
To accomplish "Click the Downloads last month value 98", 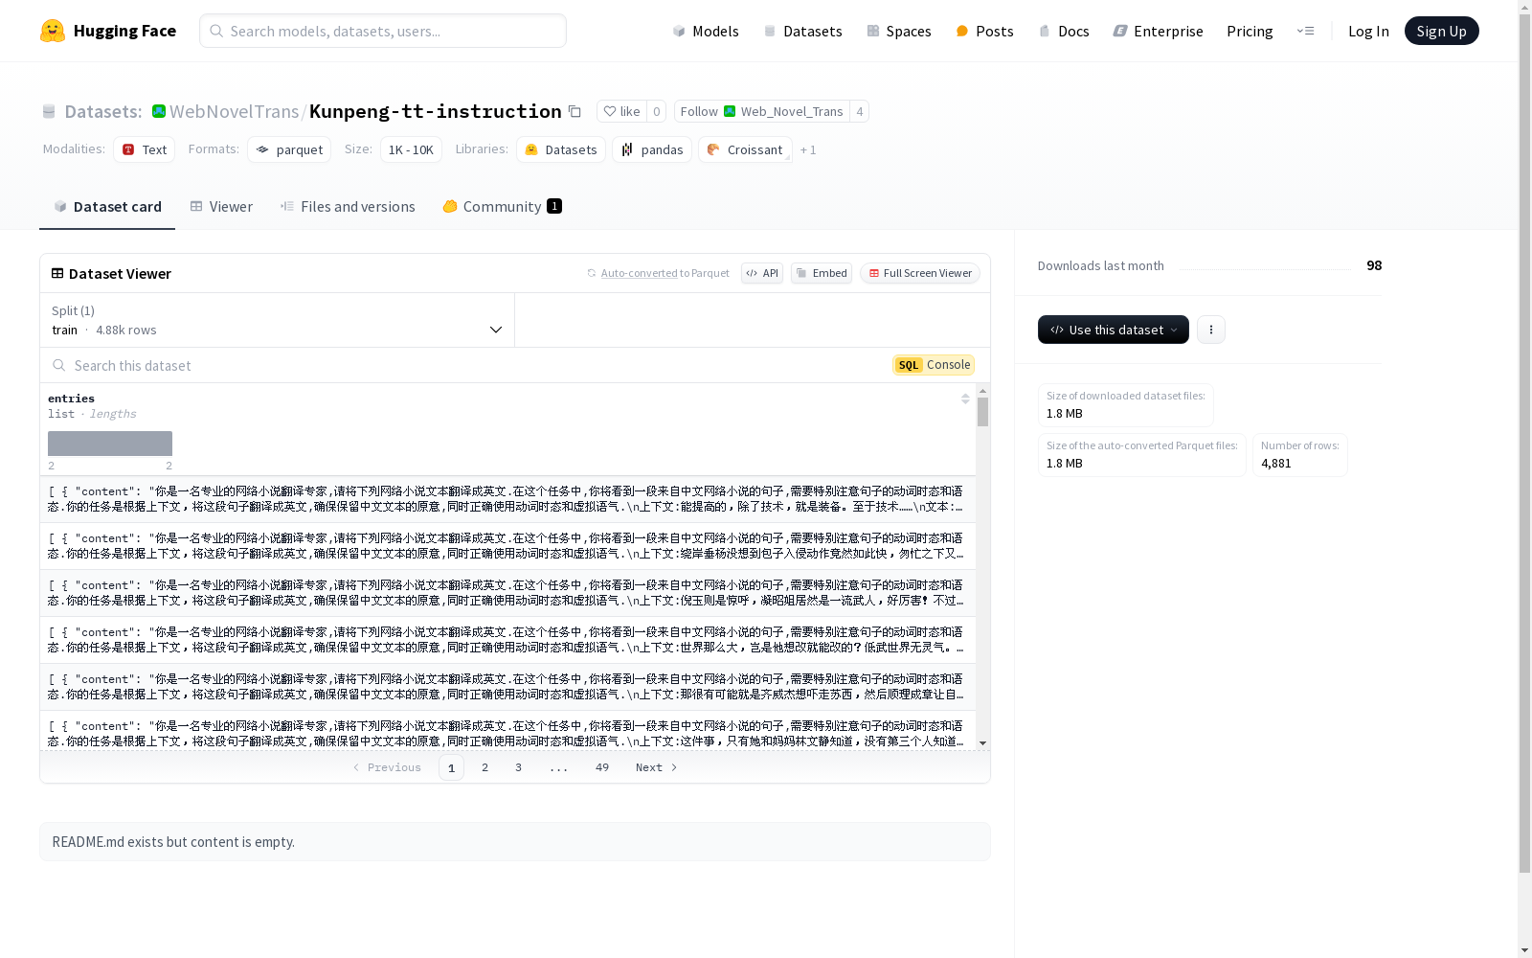I will pos(1374,265).
